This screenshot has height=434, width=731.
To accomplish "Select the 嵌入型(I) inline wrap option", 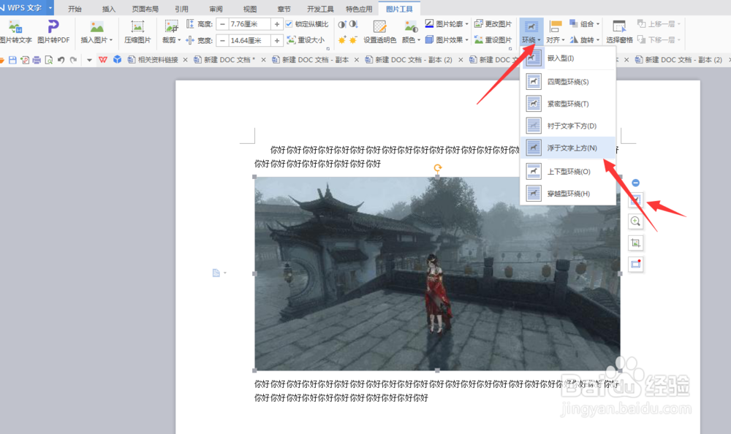I will pyautogui.click(x=568, y=58).
